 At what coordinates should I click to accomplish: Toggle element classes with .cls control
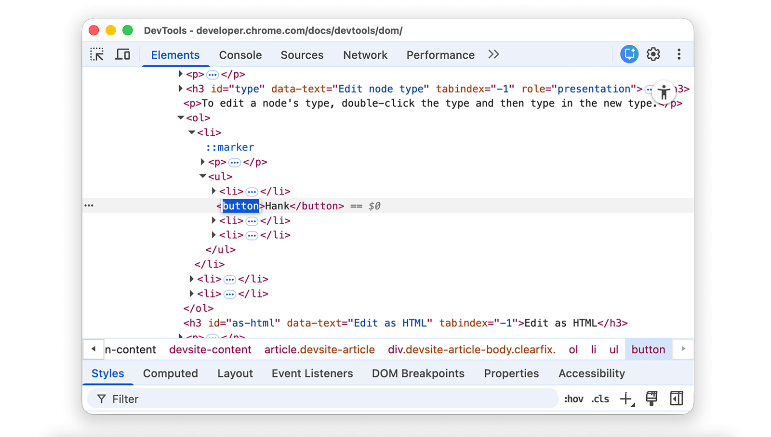pos(599,398)
